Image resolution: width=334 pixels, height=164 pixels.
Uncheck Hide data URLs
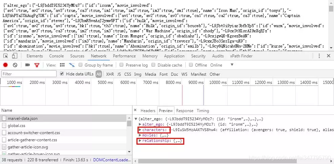62,74
